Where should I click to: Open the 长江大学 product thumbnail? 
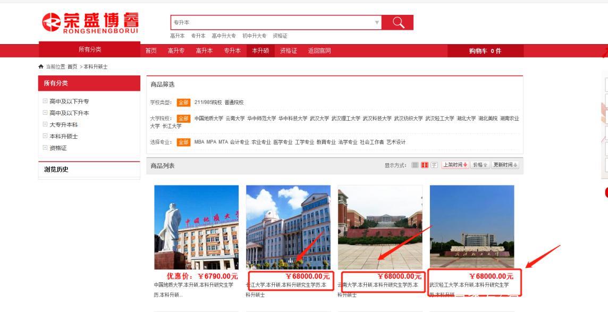(288, 227)
